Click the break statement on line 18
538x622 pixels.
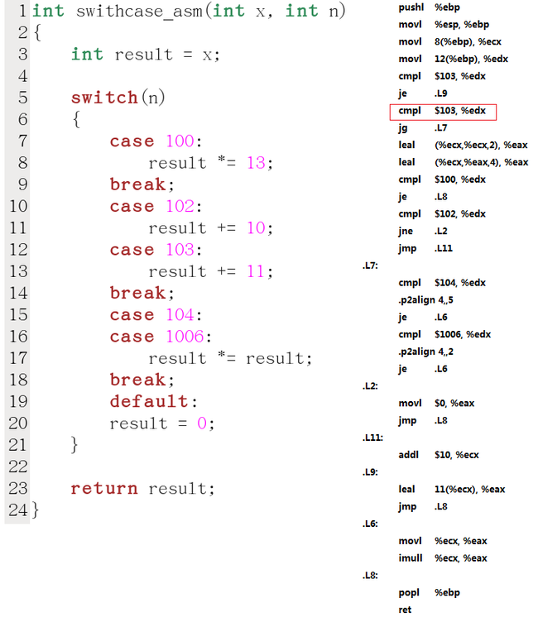click(142, 380)
